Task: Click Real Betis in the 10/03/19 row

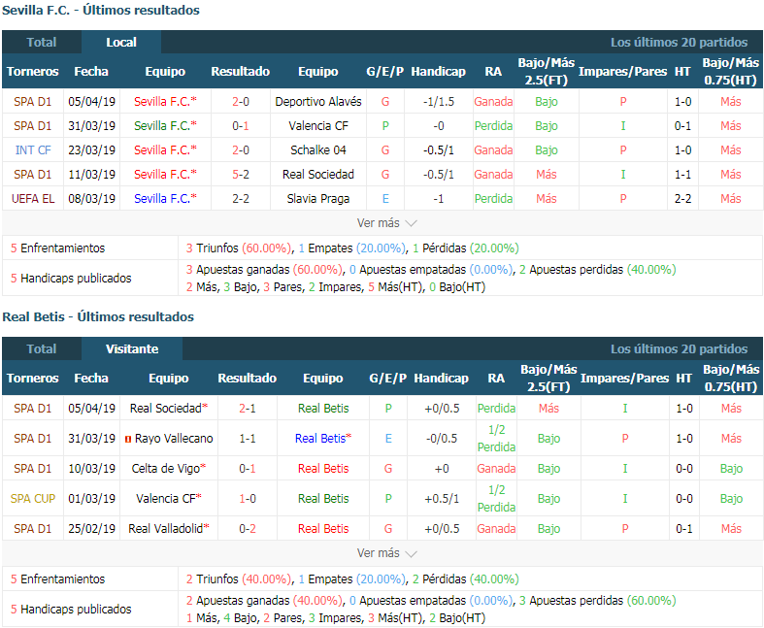Action: pyautogui.click(x=323, y=469)
